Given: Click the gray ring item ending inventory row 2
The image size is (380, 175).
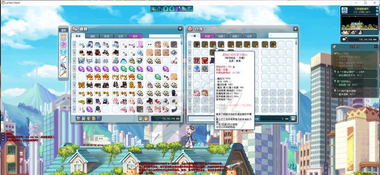Looking at the screenshot, I should point(174,52).
